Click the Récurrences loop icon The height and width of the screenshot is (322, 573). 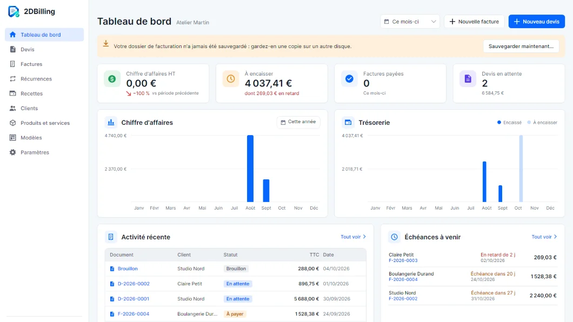coord(13,79)
